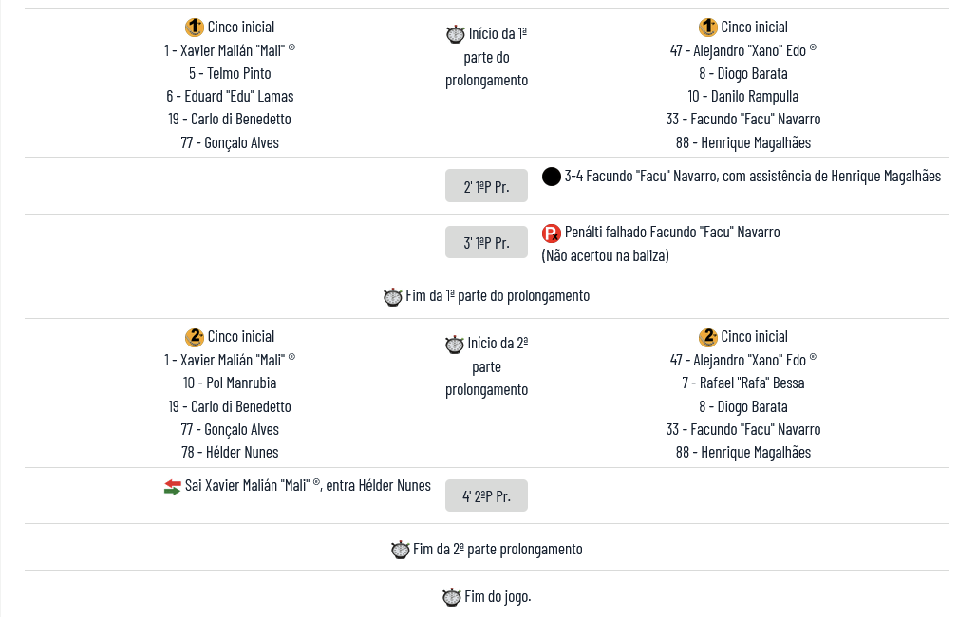Click stopwatch at Fim da 2ª parte prolongamento
This screenshot has width=958, height=617.
pyautogui.click(x=400, y=550)
